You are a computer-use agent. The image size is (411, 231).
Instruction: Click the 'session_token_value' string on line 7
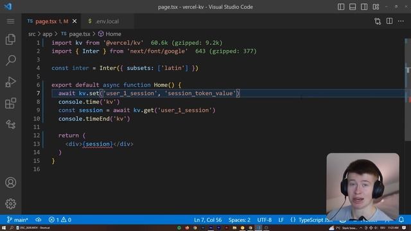tap(200, 93)
